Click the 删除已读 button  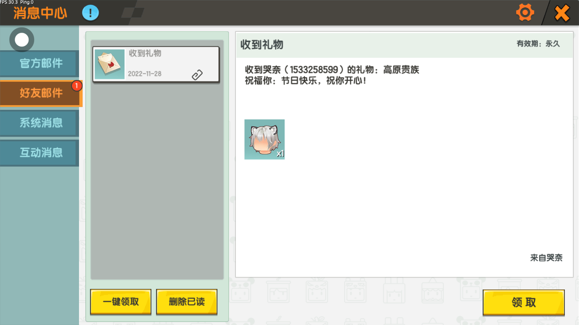point(187,302)
